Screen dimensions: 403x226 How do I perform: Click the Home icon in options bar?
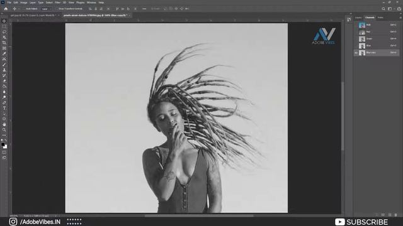pos(6,9)
